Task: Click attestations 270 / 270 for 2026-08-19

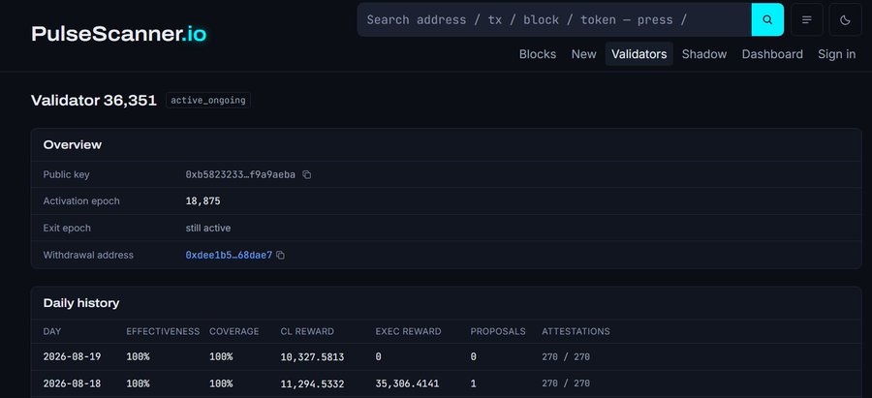Action: [566, 357]
